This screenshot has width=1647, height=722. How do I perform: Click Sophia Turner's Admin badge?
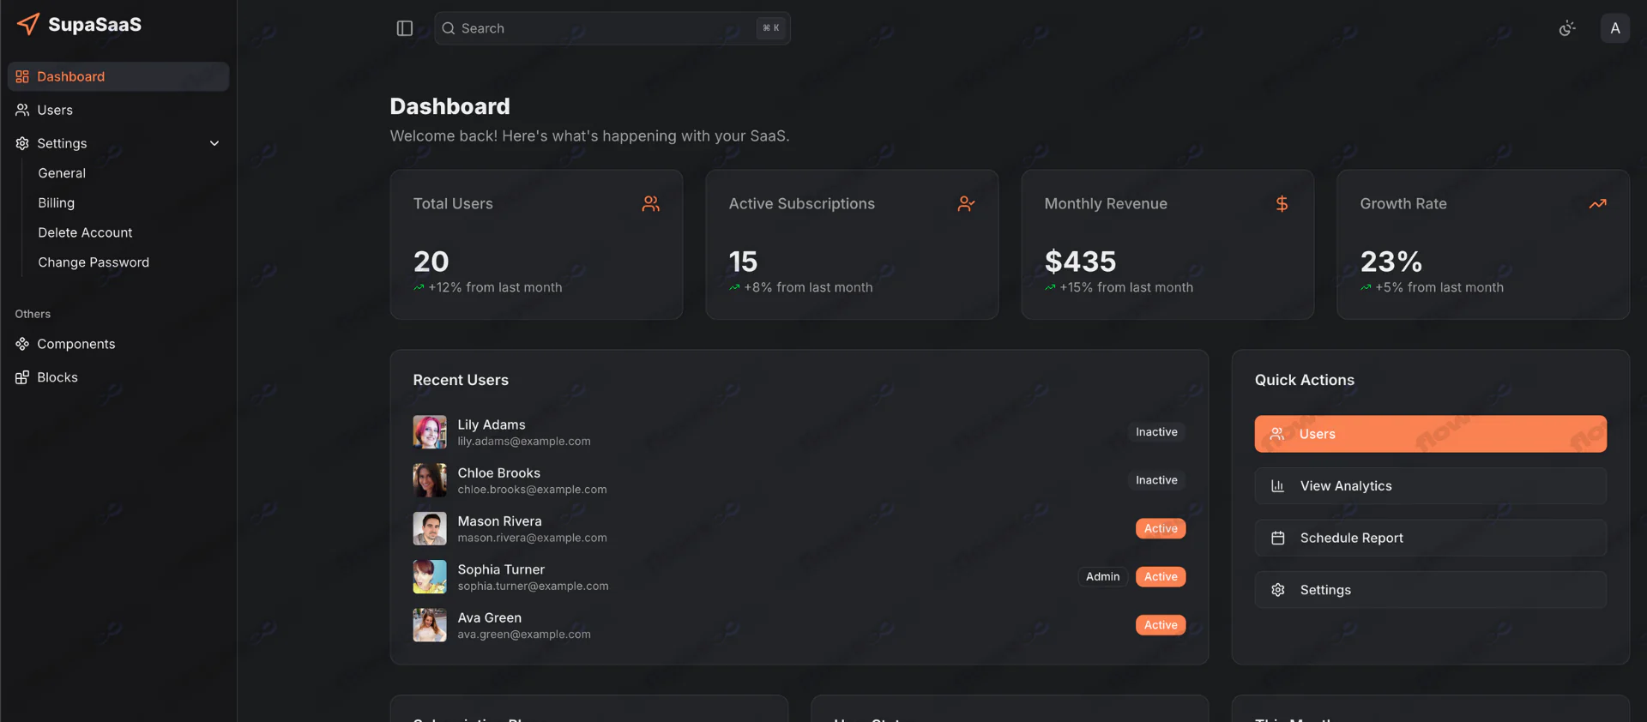point(1102,577)
